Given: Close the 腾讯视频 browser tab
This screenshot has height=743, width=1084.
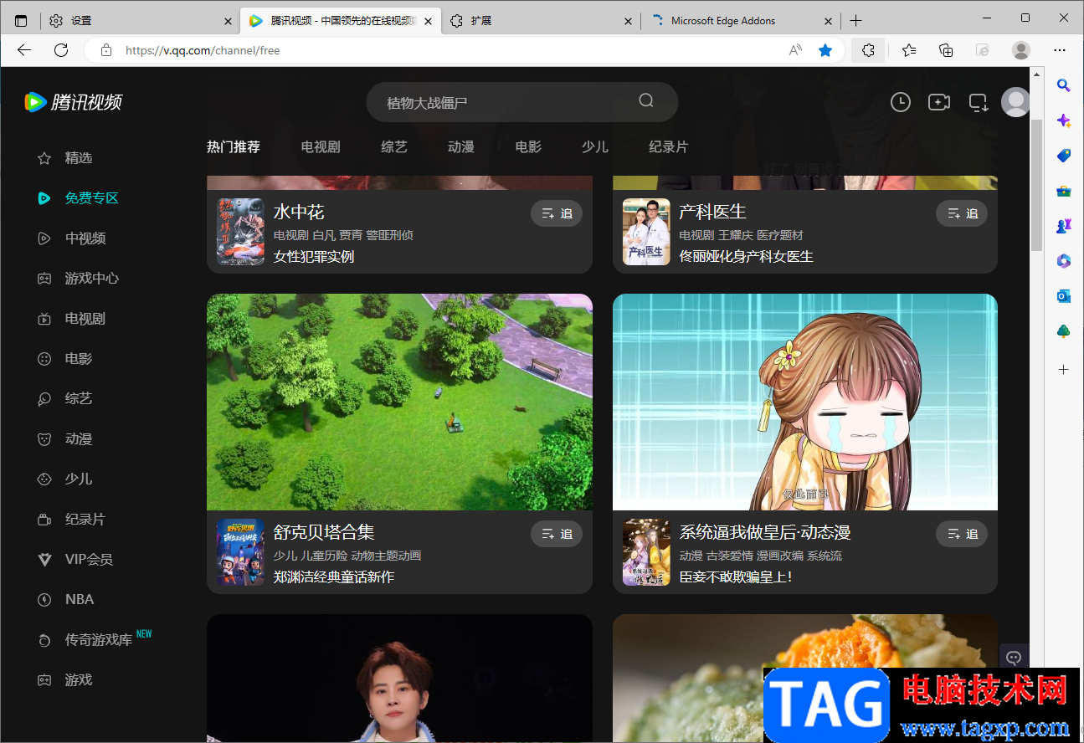Looking at the screenshot, I should pyautogui.click(x=428, y=21).
